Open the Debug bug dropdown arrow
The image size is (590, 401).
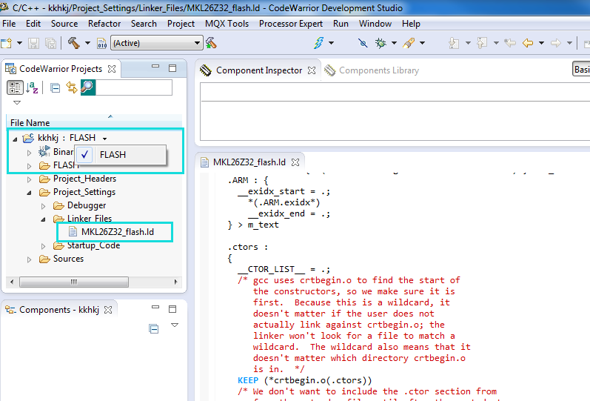coord(394,43)
